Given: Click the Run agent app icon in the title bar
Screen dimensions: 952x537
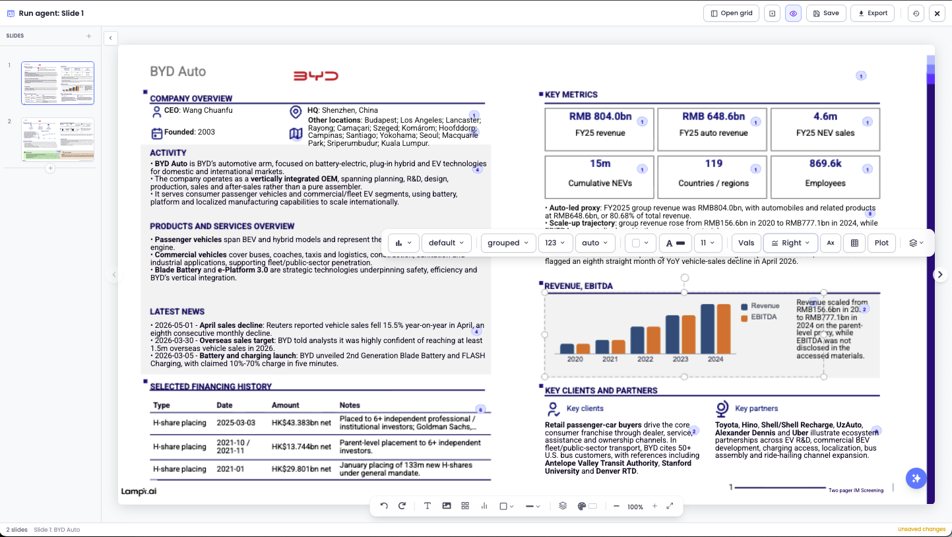Looking at the screenshot, I should [x=11, y=13].
